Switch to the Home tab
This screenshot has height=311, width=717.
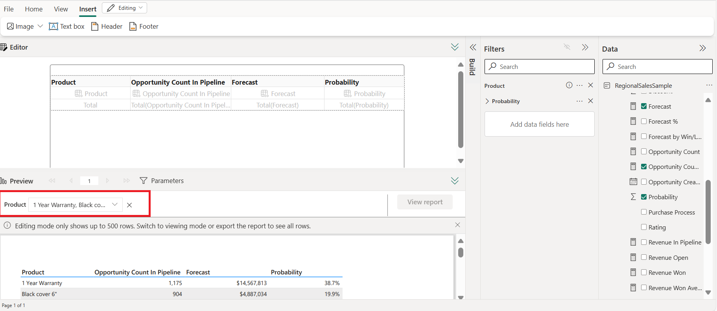(34, 9)
